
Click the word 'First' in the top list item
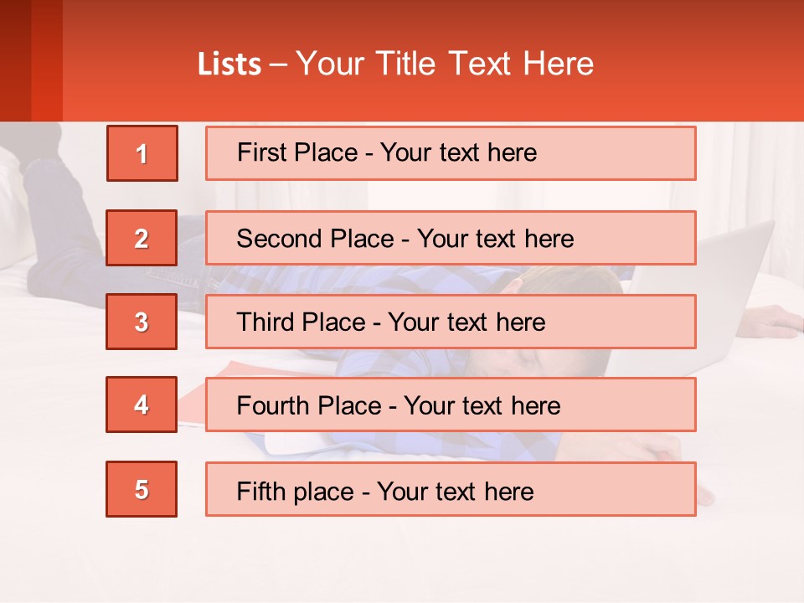(262, 152)
